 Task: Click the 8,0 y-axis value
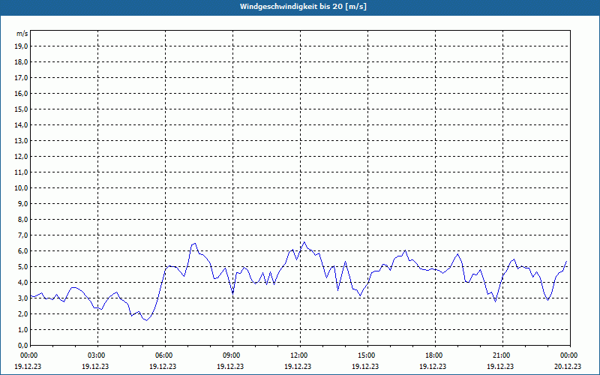(x=22, y=220)
